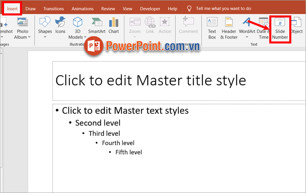Insert an Object
The image size is (306, 193).
click(297, 25)
